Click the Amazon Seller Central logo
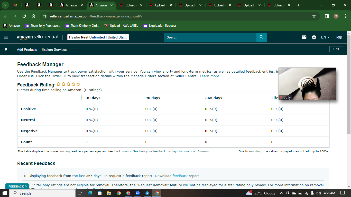 point(37,37)
